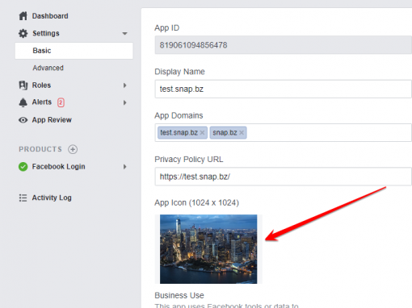Viewport: 412px width, 308px height.
Task: Click the App Domains label
Action: (179, 115)
